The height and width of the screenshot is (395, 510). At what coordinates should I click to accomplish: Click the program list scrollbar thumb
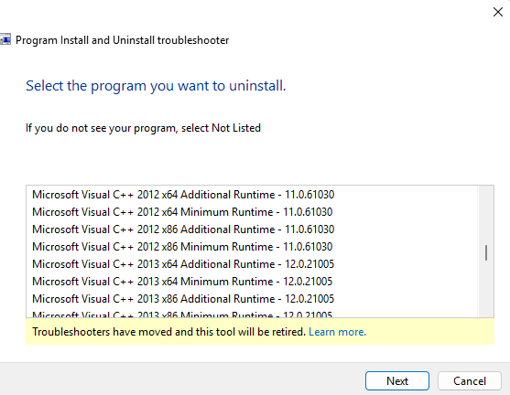coord(486,252)
